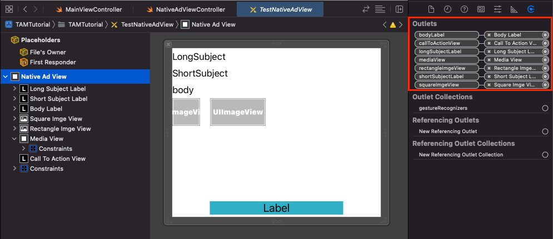Select Long Subject Label in outline
The image size is (553, 239).
pos(53,89)
